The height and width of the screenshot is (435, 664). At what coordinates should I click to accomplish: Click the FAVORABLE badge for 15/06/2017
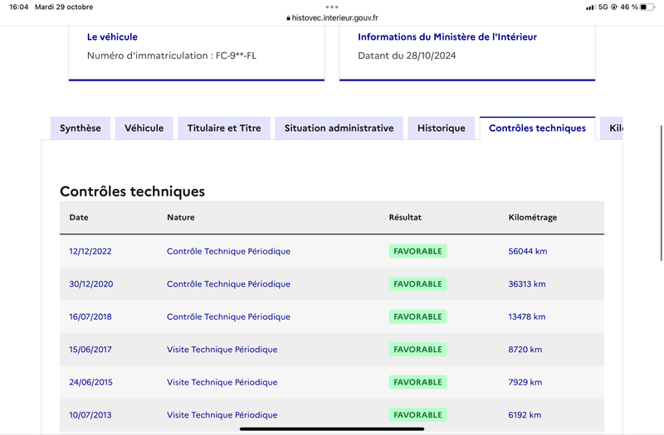(x=417, y=350)
